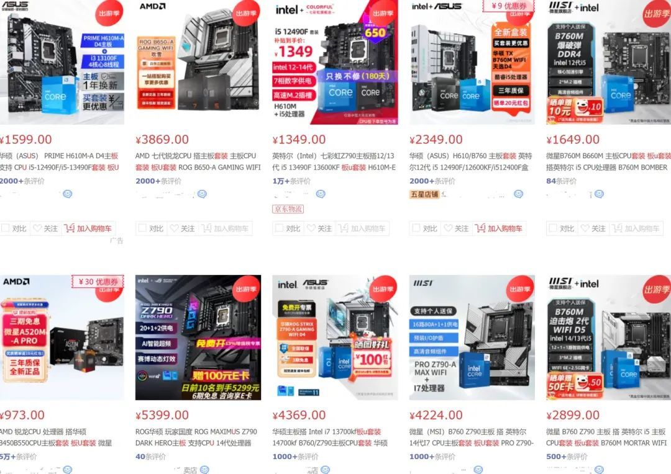Image resolution: width=671 pixels, height=474 pixels.
Task: Enable 对比 checkbox on ROG B650-A listing
Action: click(x=142, y=228)
